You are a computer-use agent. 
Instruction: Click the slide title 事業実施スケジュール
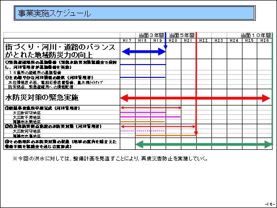coord(54,13)
